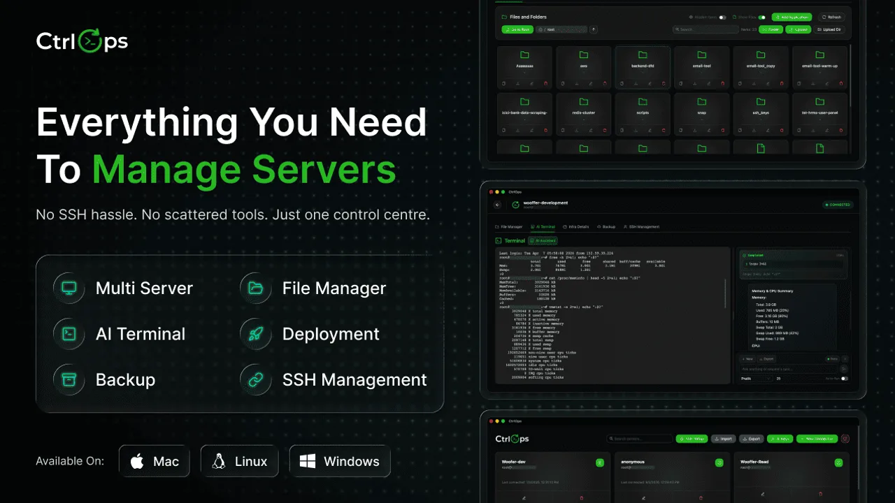Viewport: 895px width, 503px height.
Task: Click the Refresh button in Files and Folders
Action: (x=832, y=17)
